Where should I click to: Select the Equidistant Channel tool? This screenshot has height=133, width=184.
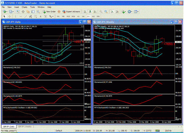pos(31,16)
